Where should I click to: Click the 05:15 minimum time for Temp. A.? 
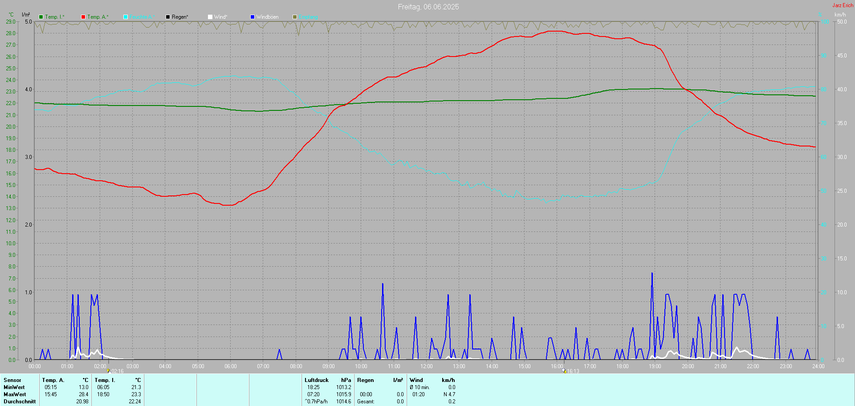click(51, 387)
